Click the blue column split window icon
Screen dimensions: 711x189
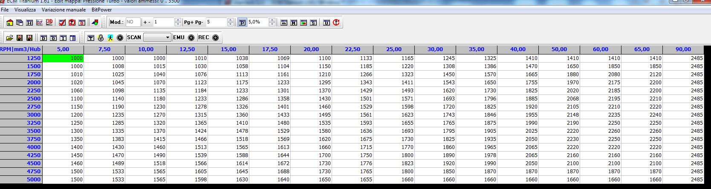(x=73, y=38)
